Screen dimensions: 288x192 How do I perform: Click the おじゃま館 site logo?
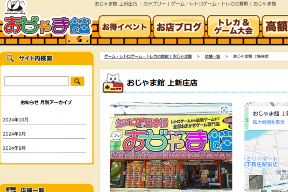48,25
